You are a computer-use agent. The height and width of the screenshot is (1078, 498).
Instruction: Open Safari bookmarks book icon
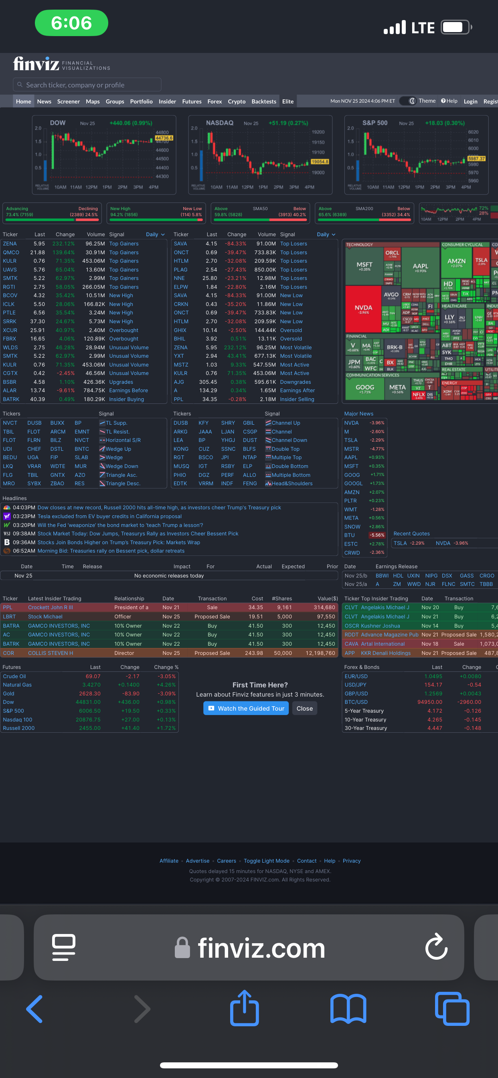(348, 1009)
